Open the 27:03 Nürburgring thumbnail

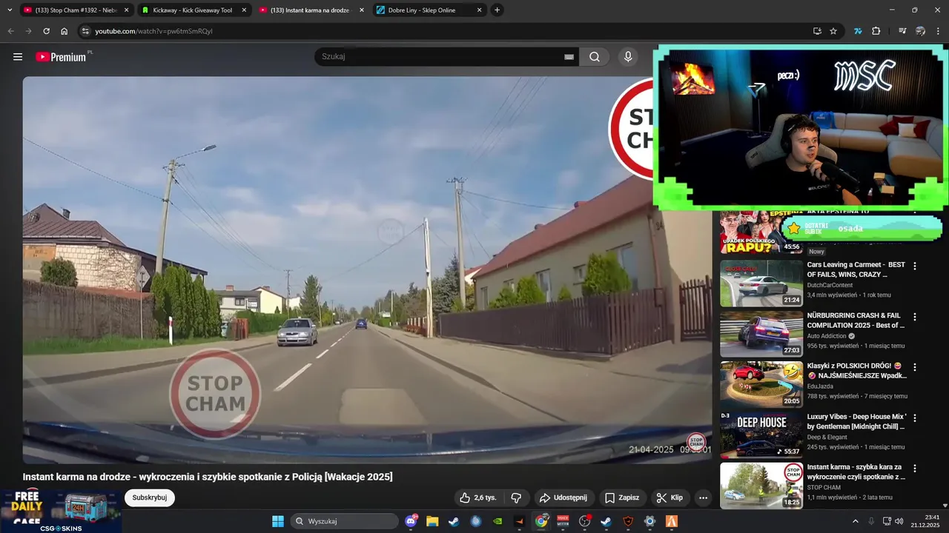tap(761, 334)
